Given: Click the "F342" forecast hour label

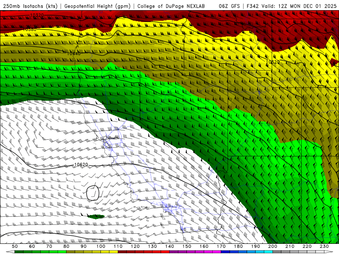Looking at the screenshot, I should coord(253,6).
